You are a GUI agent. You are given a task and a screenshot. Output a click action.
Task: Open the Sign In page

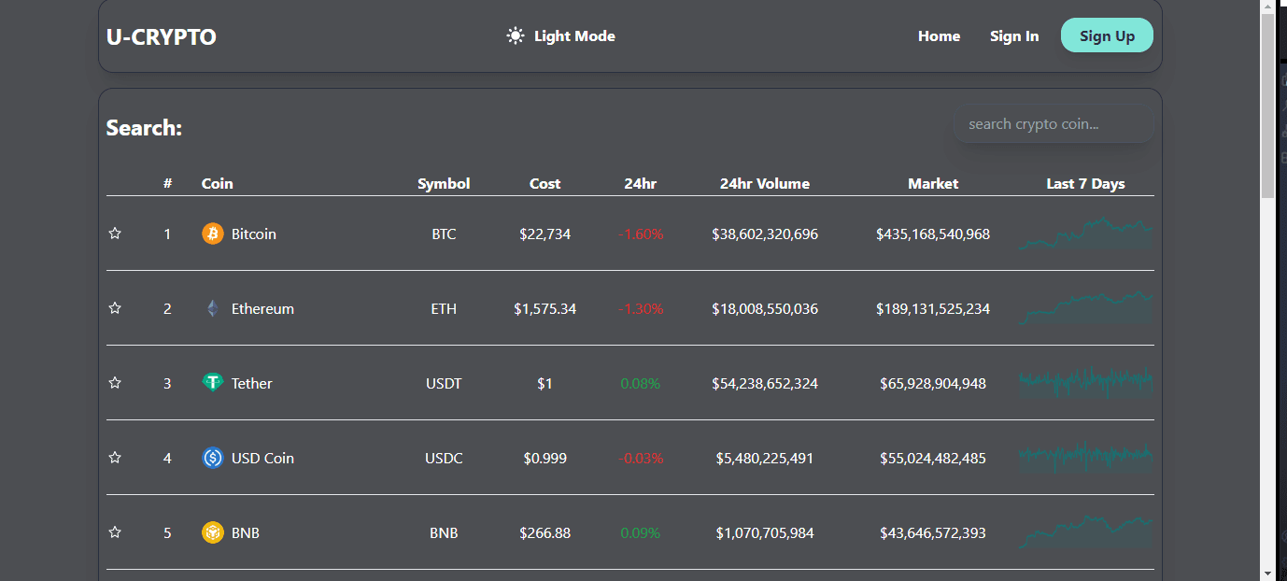(1014, 36)
